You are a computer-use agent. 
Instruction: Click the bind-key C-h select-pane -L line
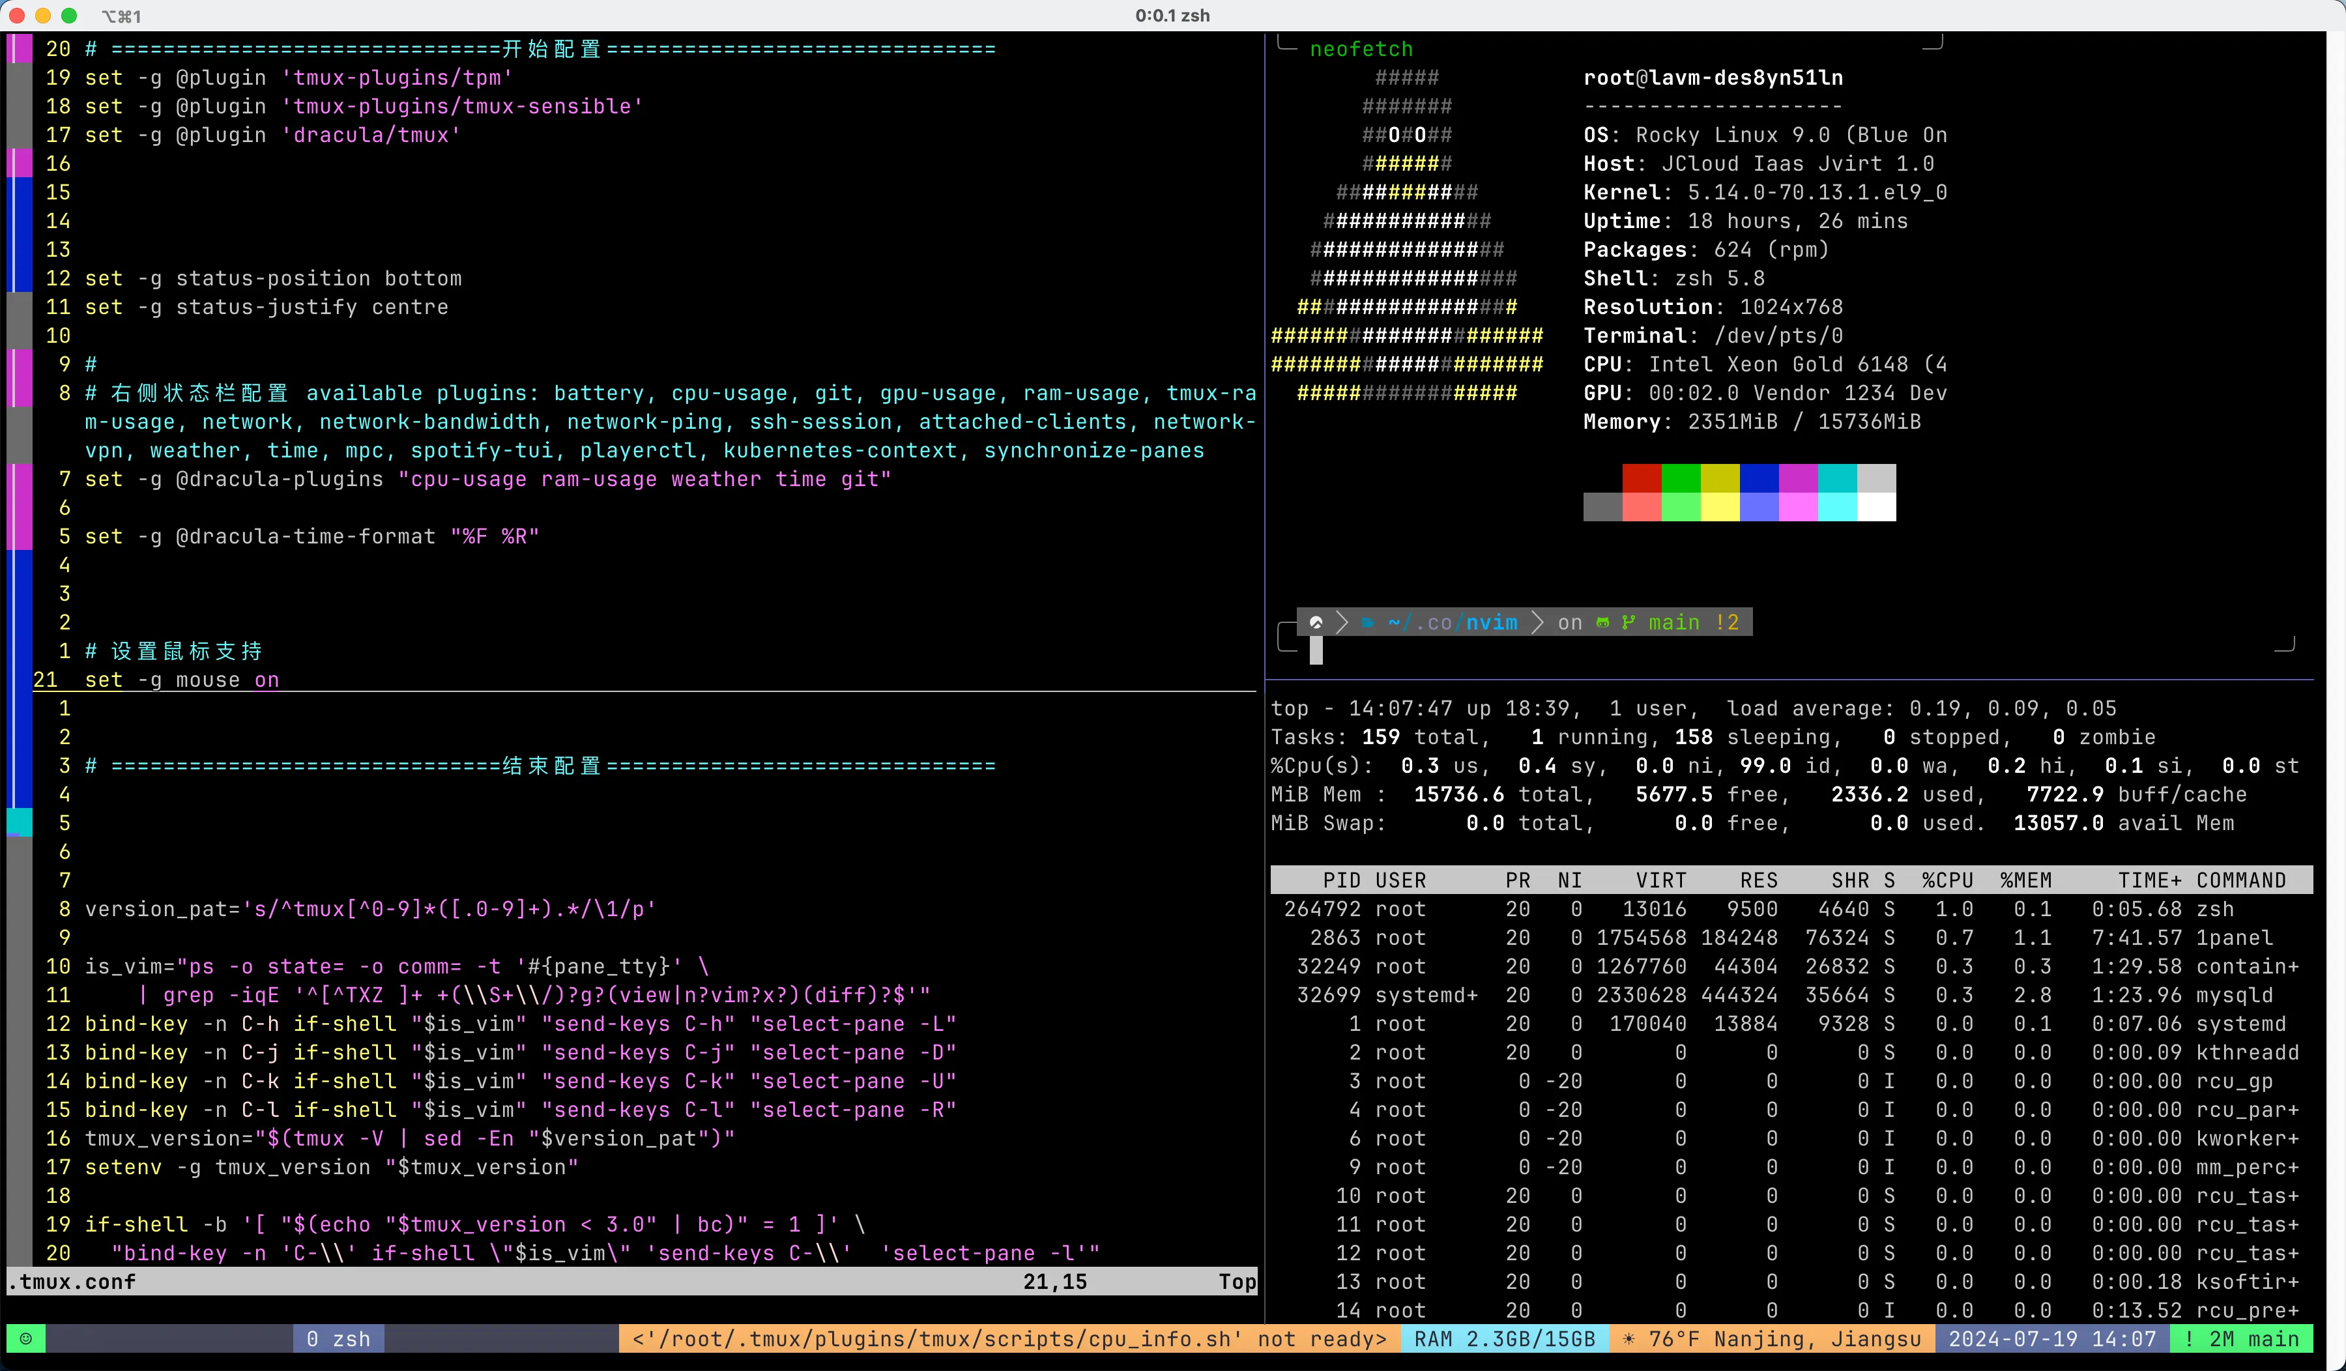coord(521,1024)
